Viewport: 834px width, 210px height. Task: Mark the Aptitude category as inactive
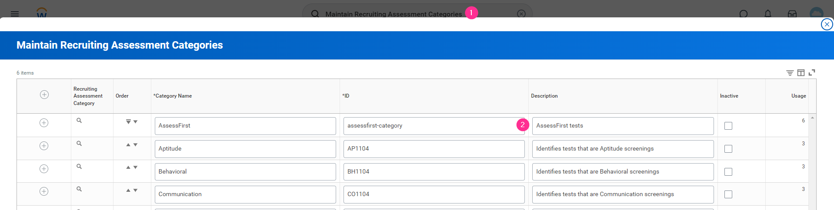[x=728, y=149]
